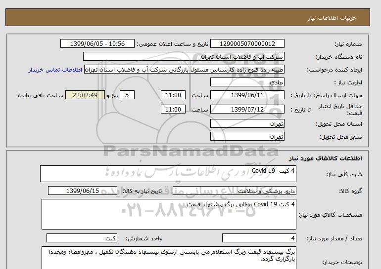The image size is (381, 269).
Task: Click the label نام دستگاه خریدار
Action: (339, 57)
